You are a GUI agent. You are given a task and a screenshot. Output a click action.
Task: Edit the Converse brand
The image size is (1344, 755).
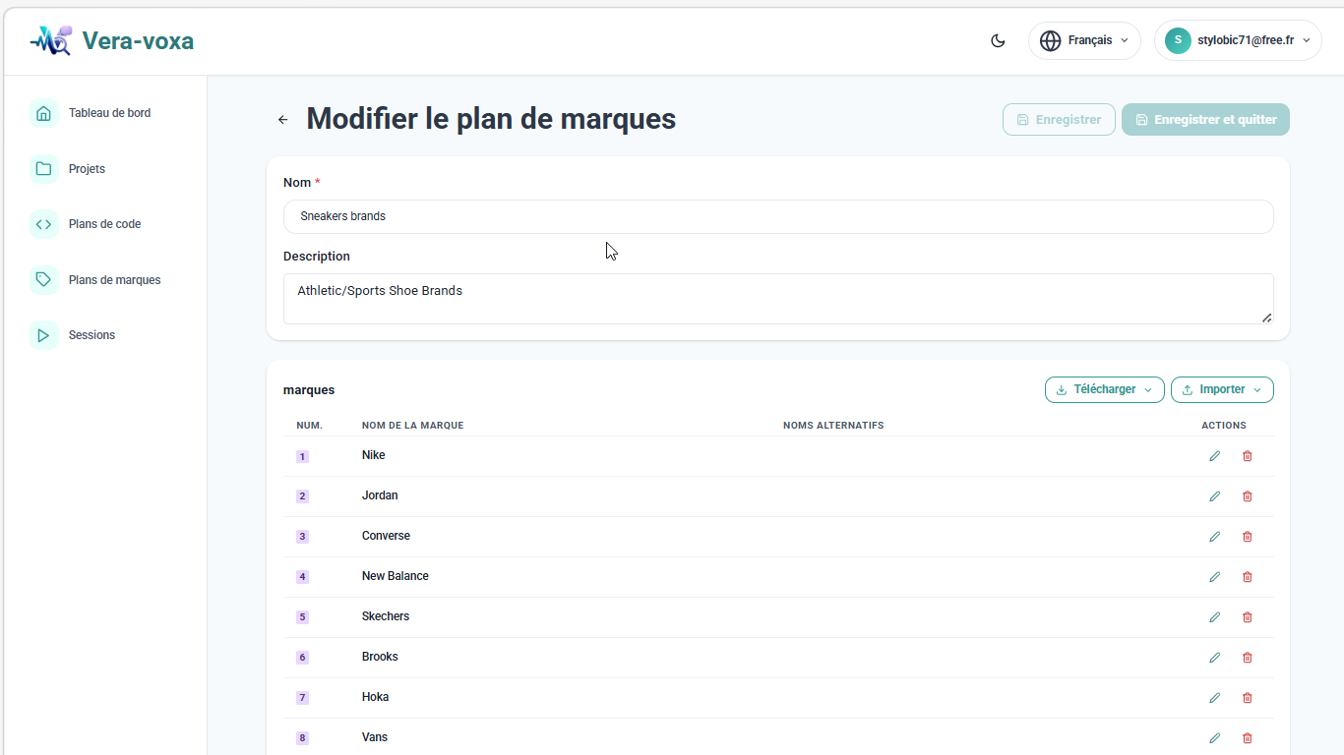pyautogui.click(x=1215, y=537)
